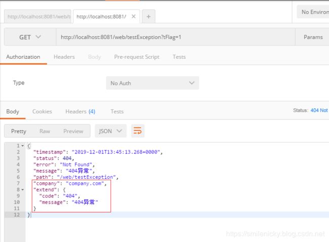Switch to first tab localhost:8081/web/t
The height and width of the screenshot is (242, 329).
38,16
